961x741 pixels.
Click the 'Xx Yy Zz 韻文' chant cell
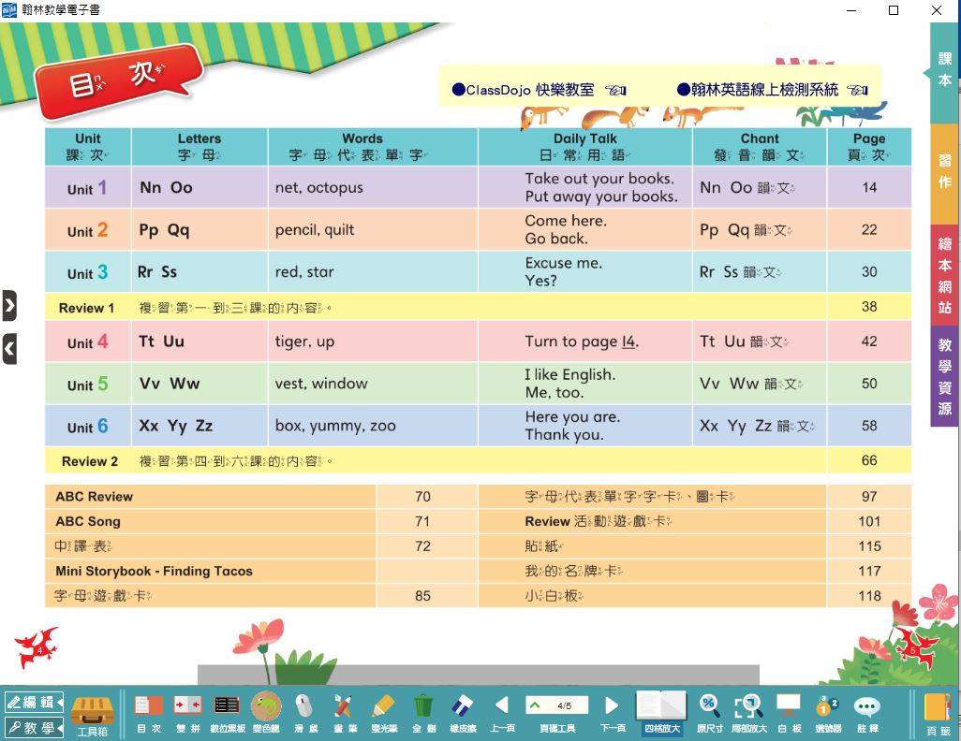[758, 426]
